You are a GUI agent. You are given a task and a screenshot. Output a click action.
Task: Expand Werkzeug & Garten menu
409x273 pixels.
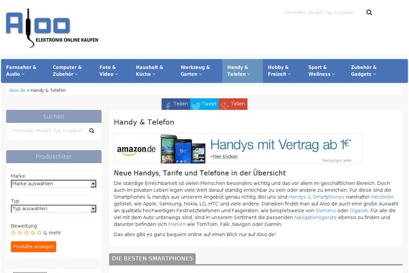pyautogui.click(x=195, y=71)
